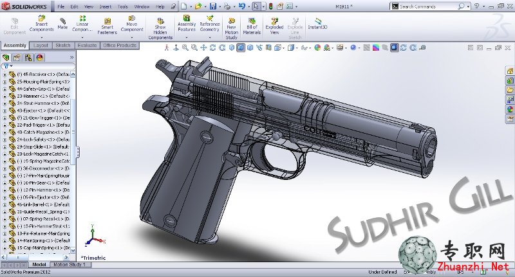This screenshot has width=515, height=277.
Task: Open Appearances task pane icon
Action: click(x=510, y=109)
